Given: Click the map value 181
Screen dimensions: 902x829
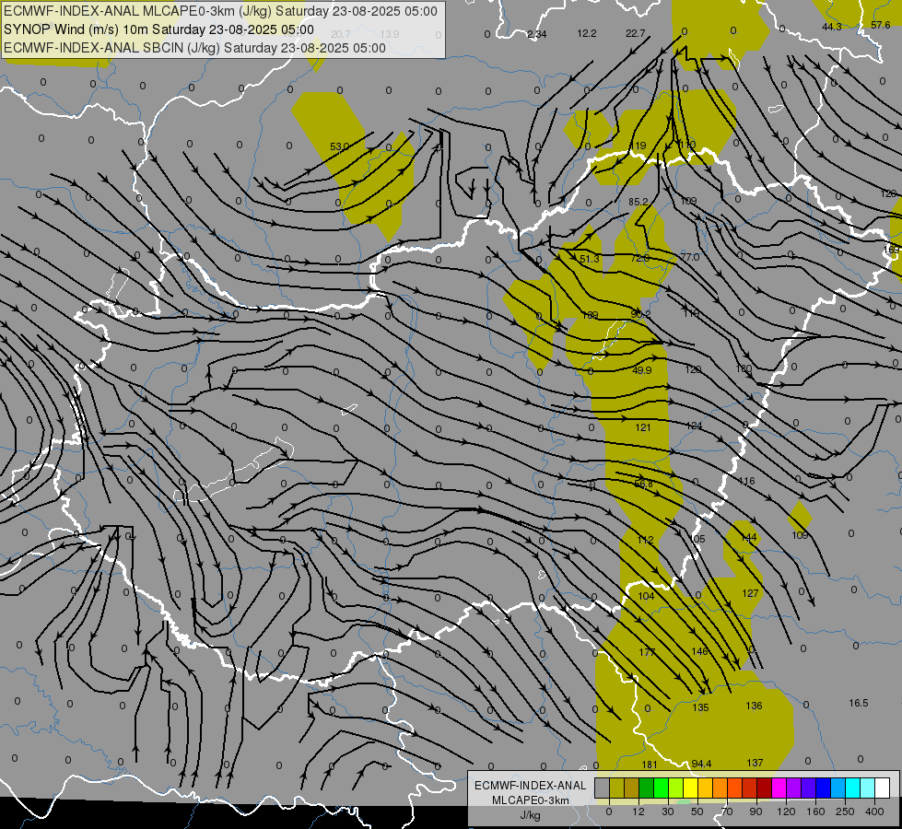Looking at the screenshot, I should 649,765.
